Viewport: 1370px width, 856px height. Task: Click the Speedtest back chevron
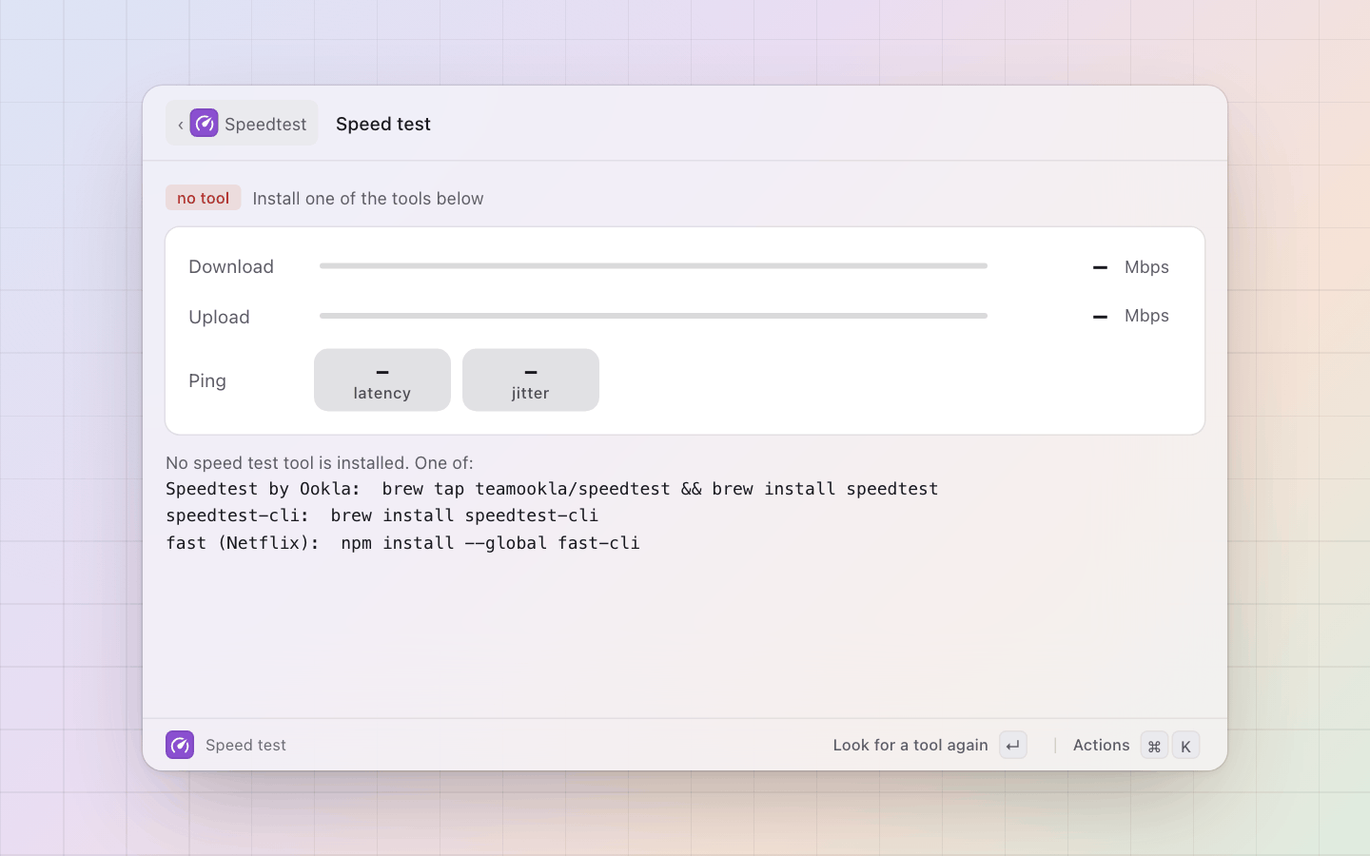tap(181, 125)
